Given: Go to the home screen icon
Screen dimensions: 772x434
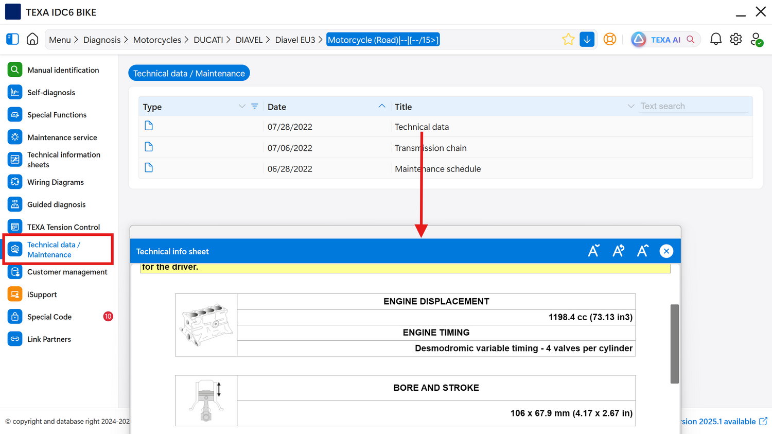Looking at the screenshot, I should (32, 39).
